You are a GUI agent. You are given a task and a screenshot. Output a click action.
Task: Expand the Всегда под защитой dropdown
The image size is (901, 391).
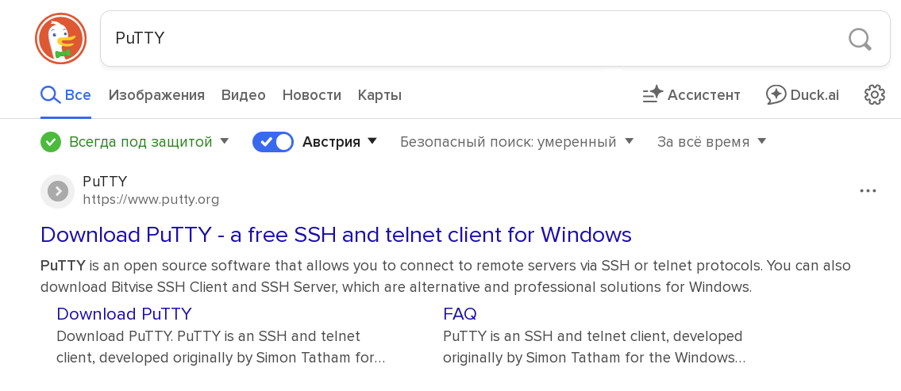224,141
